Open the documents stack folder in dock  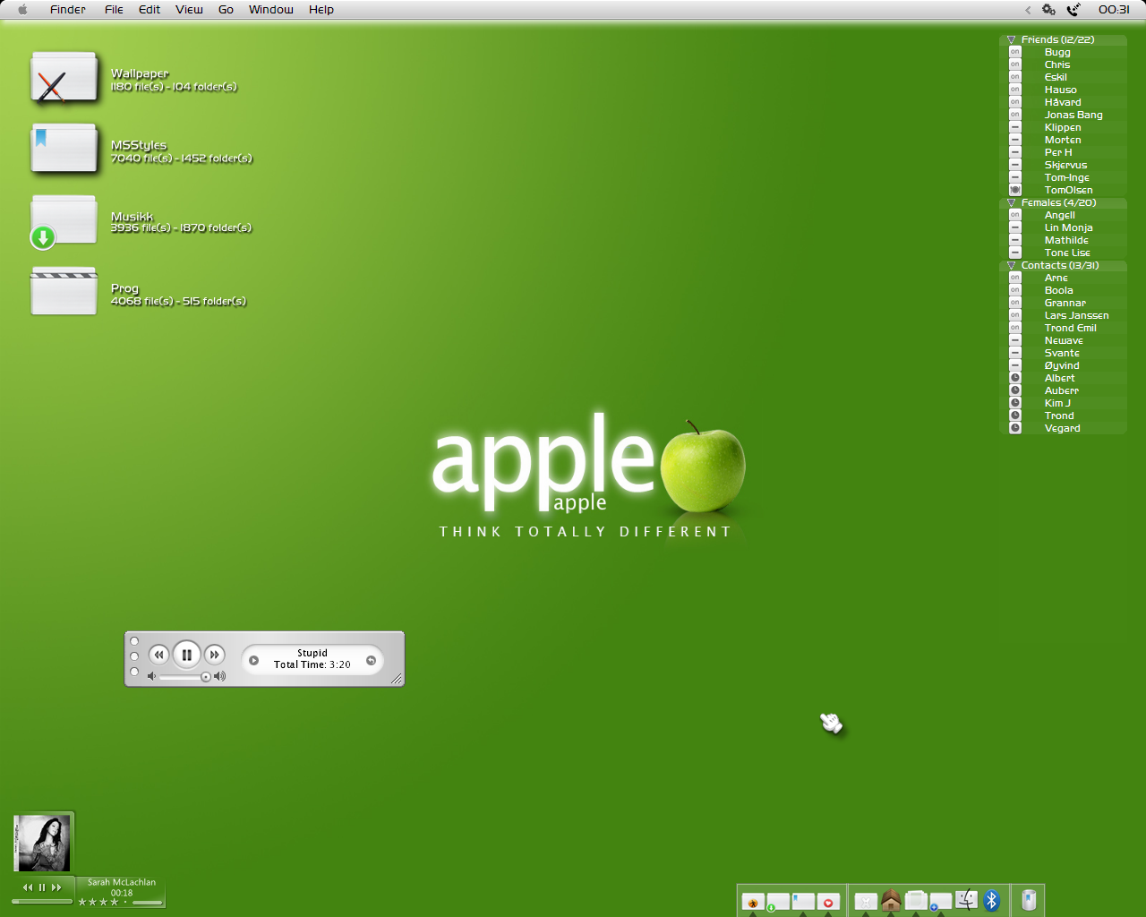point(916,901)
